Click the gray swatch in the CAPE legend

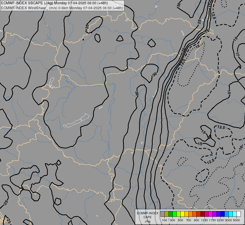162,214
